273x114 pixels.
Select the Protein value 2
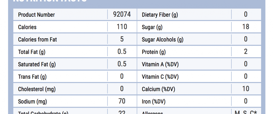[246, 52]
